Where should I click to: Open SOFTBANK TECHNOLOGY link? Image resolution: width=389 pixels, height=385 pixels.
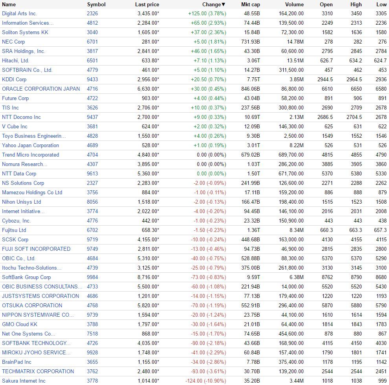(x=36, y=343)
